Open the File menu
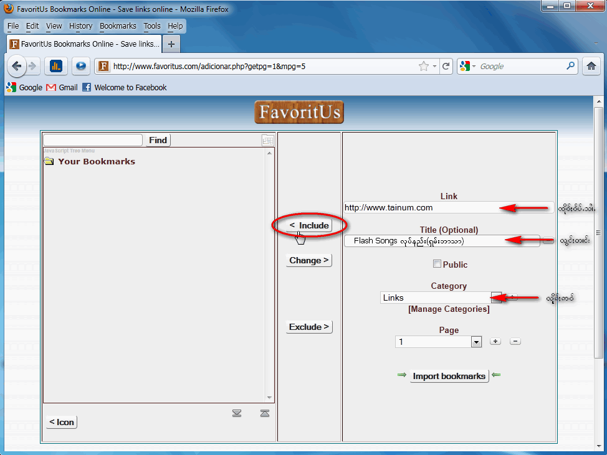Viewport: 607px width, 455px height. [12, 26]
